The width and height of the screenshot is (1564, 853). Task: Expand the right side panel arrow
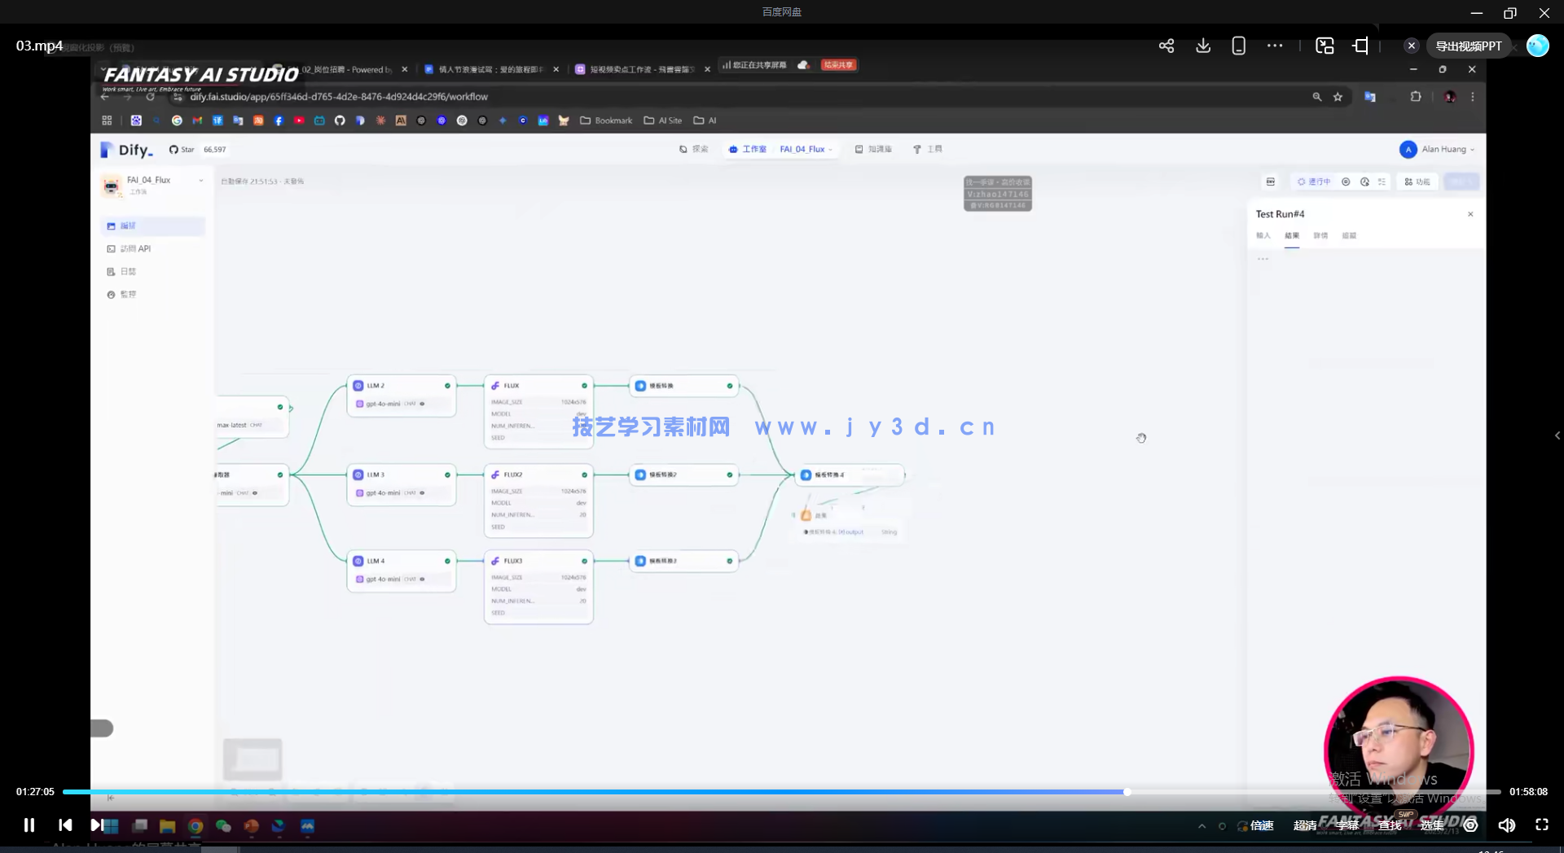[x=1557, y=435]
